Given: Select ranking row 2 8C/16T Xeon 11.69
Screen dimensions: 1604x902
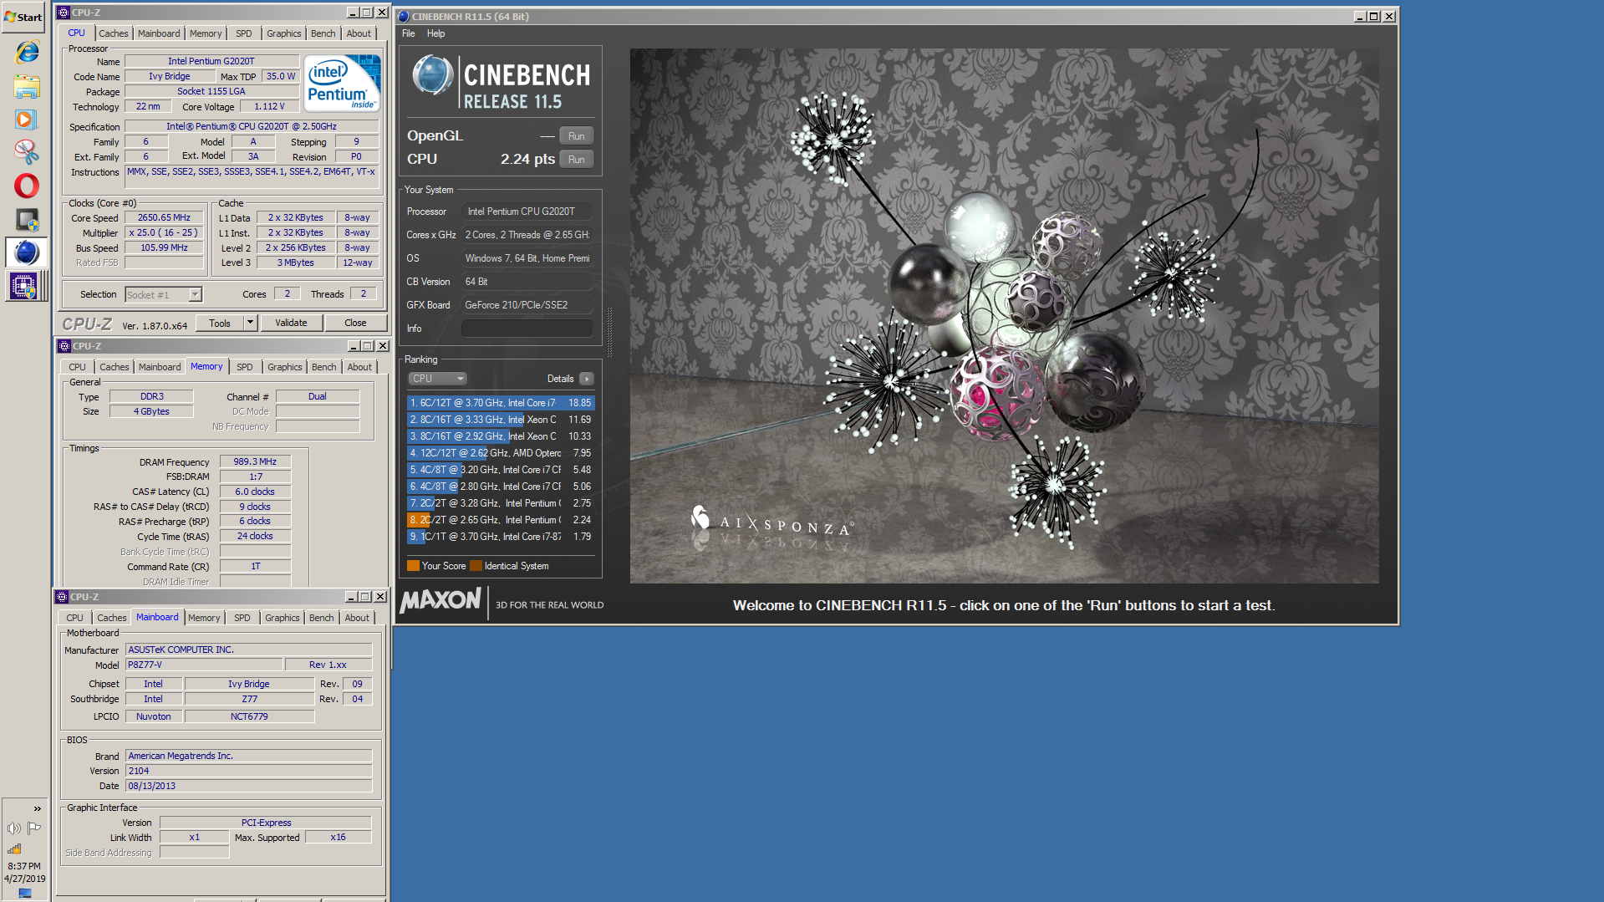Looking at the screenshot, I should [500, 420].
